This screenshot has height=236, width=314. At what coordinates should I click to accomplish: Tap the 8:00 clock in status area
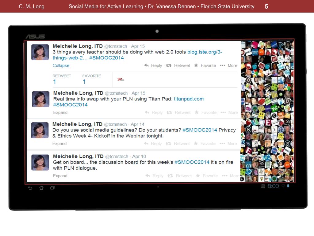pos(273,186)
